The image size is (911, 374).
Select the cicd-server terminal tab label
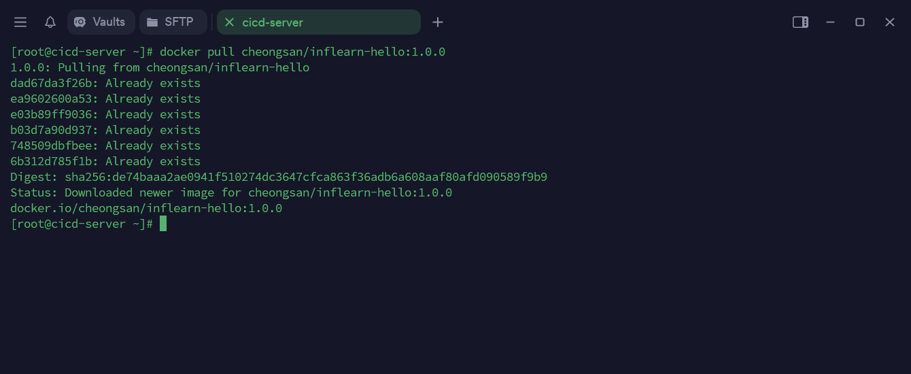click(273, 22)
